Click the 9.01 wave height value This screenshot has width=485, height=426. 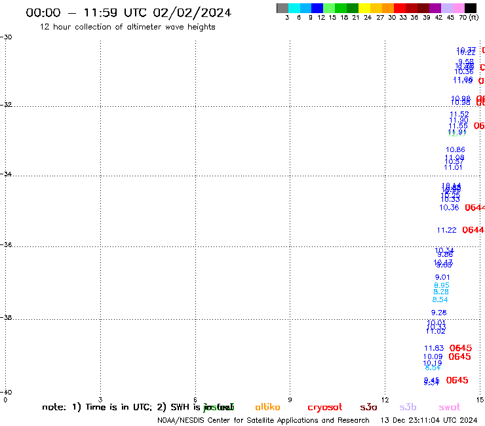pyautogui.click(x=442, y=277)
